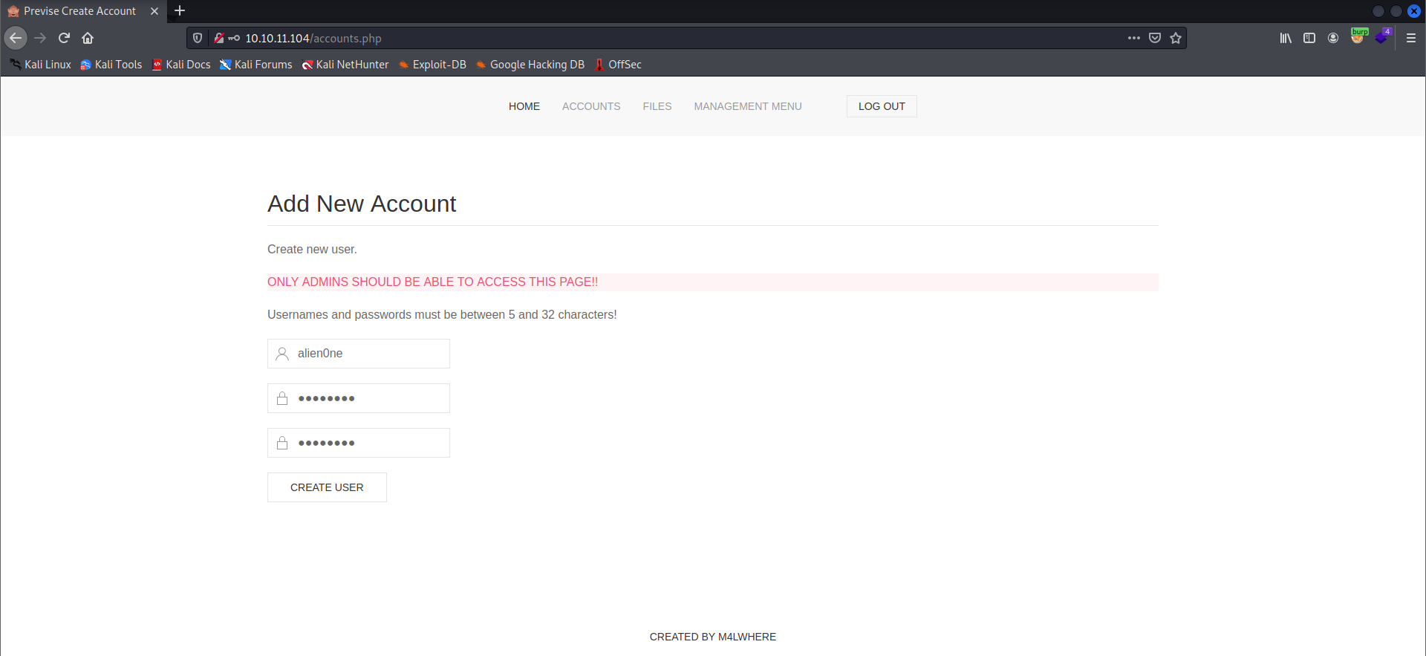The height and width of the screenshot is (656, 1426).
Task: Open the FILES navigation item
Action: pos(657,106)
